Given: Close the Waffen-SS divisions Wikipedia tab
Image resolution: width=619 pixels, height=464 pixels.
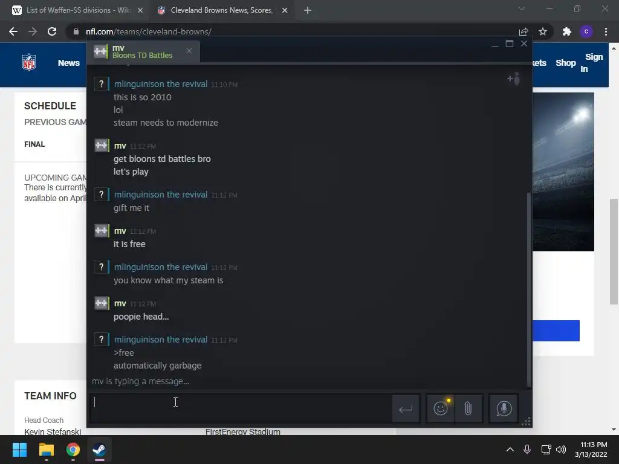Looking at the screenshot, I should pos(140,11).
